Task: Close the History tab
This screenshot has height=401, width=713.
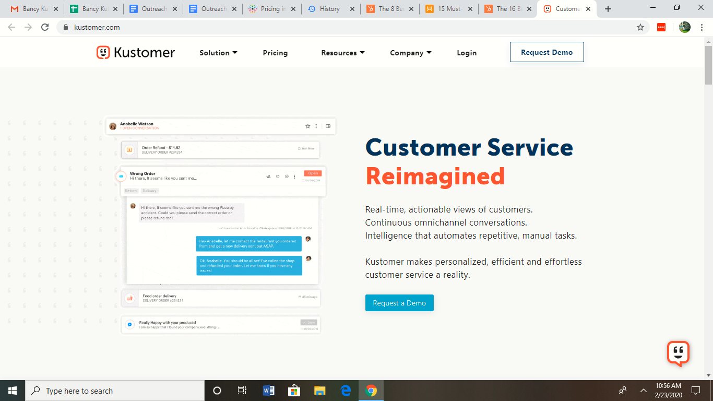Action: (x=352, y=9)
